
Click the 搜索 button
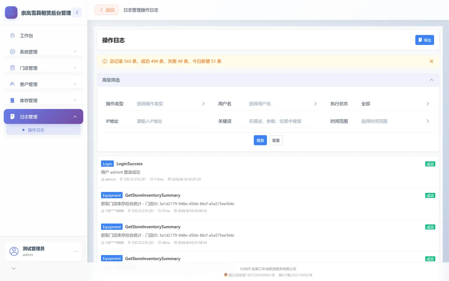click(x=260, y=140)
